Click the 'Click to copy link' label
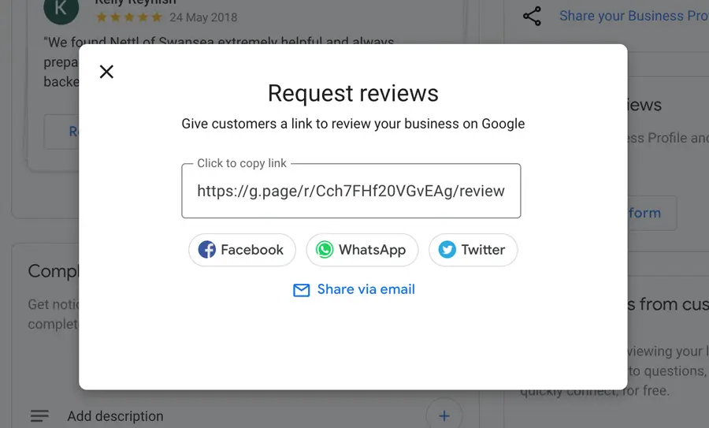 [x=242, y=163]
